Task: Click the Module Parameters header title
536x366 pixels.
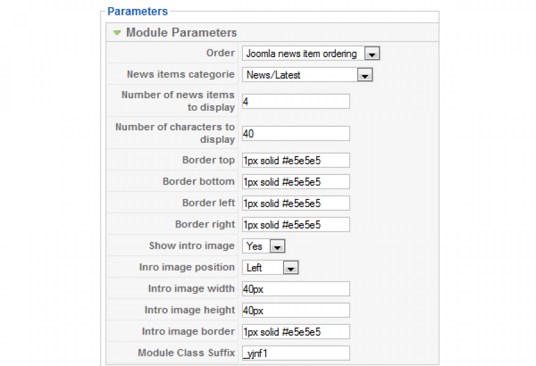Action: tap(181, 33)
